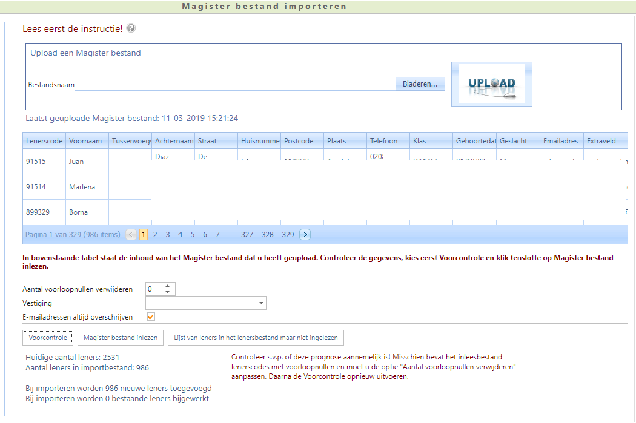
Task: Click the Bladeren... browse button
Action: click(420, 84)
